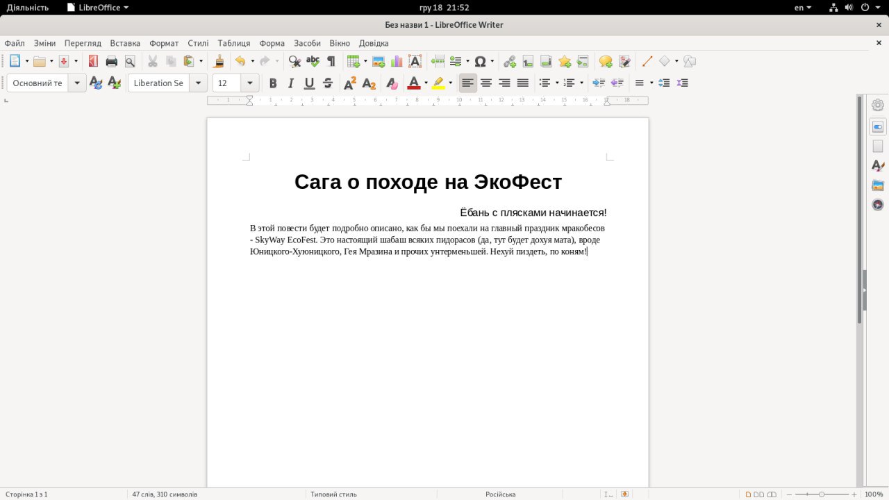Insert special character Omega icon
The width and height of the screenshot is (889, 500).
pos(480,61)
